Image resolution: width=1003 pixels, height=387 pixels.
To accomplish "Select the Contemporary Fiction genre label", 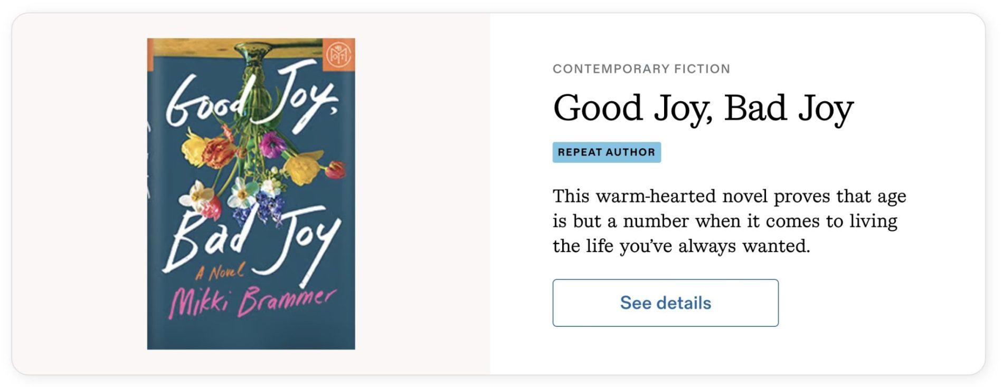I will click(x=641, y=69).
